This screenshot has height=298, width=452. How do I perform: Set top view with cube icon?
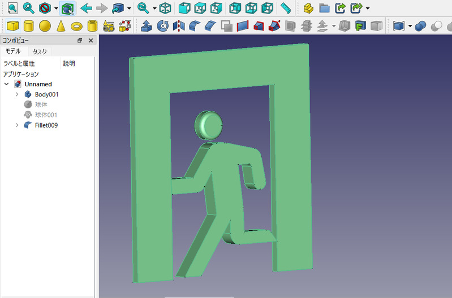[x=200, y=8]
